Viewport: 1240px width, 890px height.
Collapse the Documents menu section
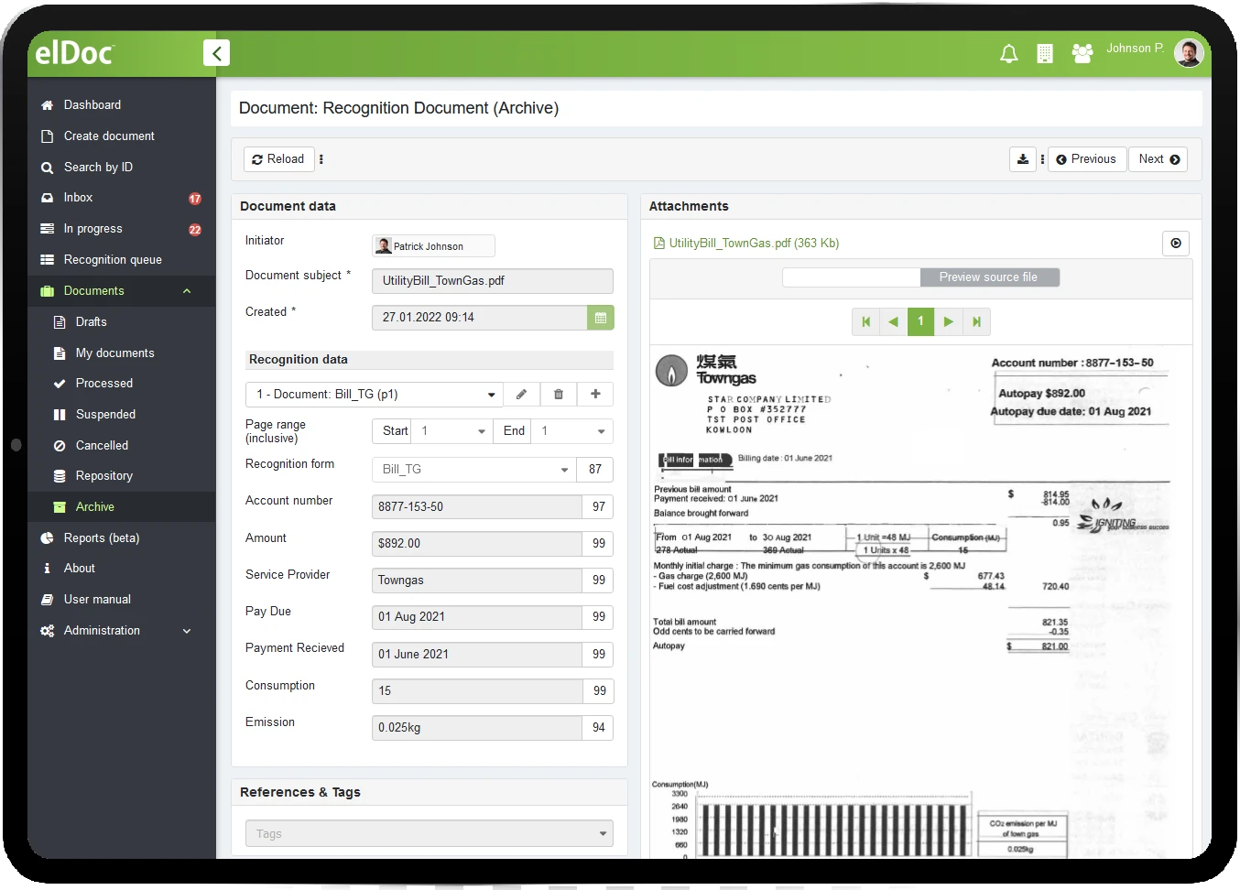[187, 291]
